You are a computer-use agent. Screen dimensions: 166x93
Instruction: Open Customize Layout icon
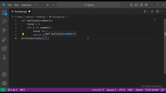[146, 5]
